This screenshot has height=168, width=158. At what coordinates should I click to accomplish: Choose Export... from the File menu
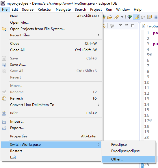coord(51,128)
